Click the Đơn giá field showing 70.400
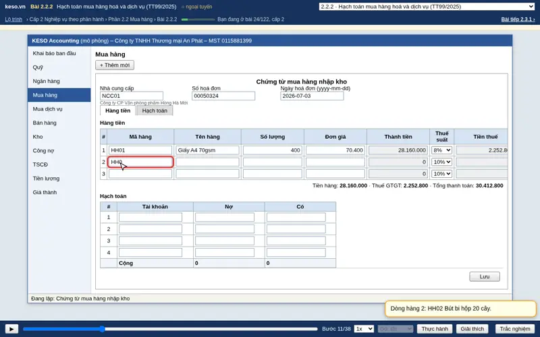 click(x=335, y=150)
